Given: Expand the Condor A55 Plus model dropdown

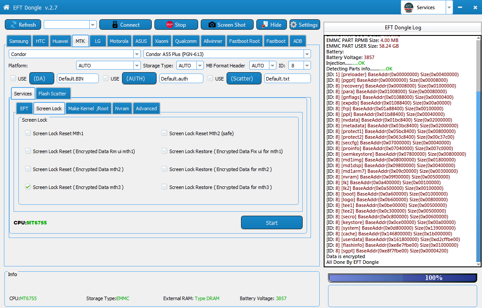Looking at the screenshot, I should (307, 54).
